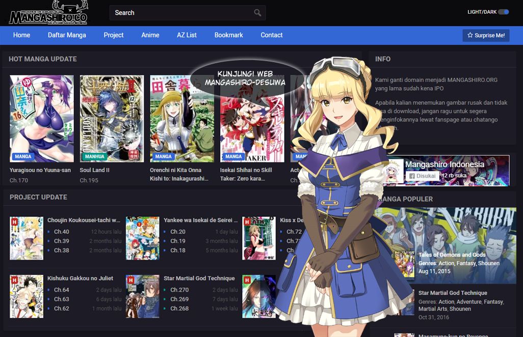Click the Surprise Me! button
This screenshot has height=337, width=523.
486,35
